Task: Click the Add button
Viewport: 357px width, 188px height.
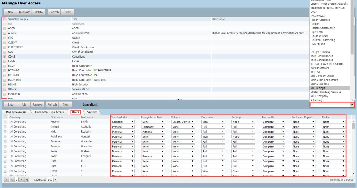Action: [x=24, y=105]
